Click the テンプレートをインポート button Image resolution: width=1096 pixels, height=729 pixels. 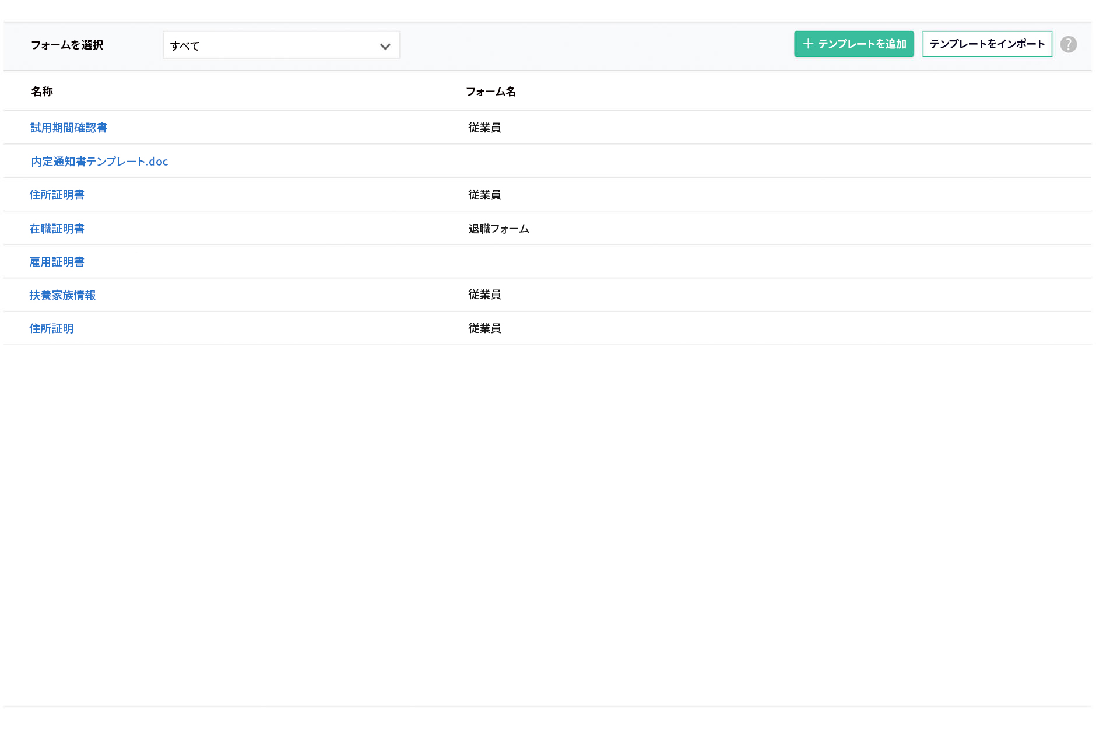(x=986, y=43)
